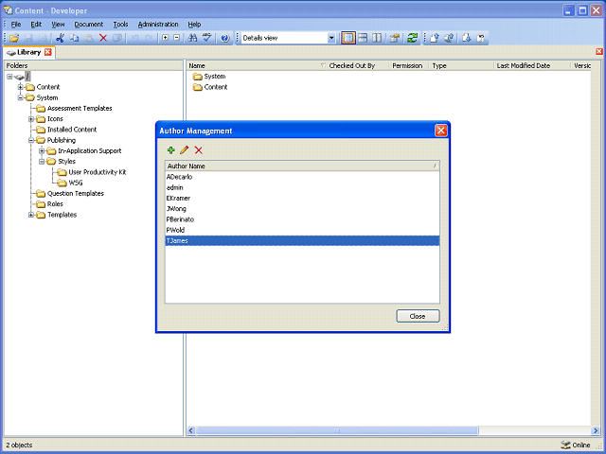Click the Copy toolbar icon

point(74,38)
